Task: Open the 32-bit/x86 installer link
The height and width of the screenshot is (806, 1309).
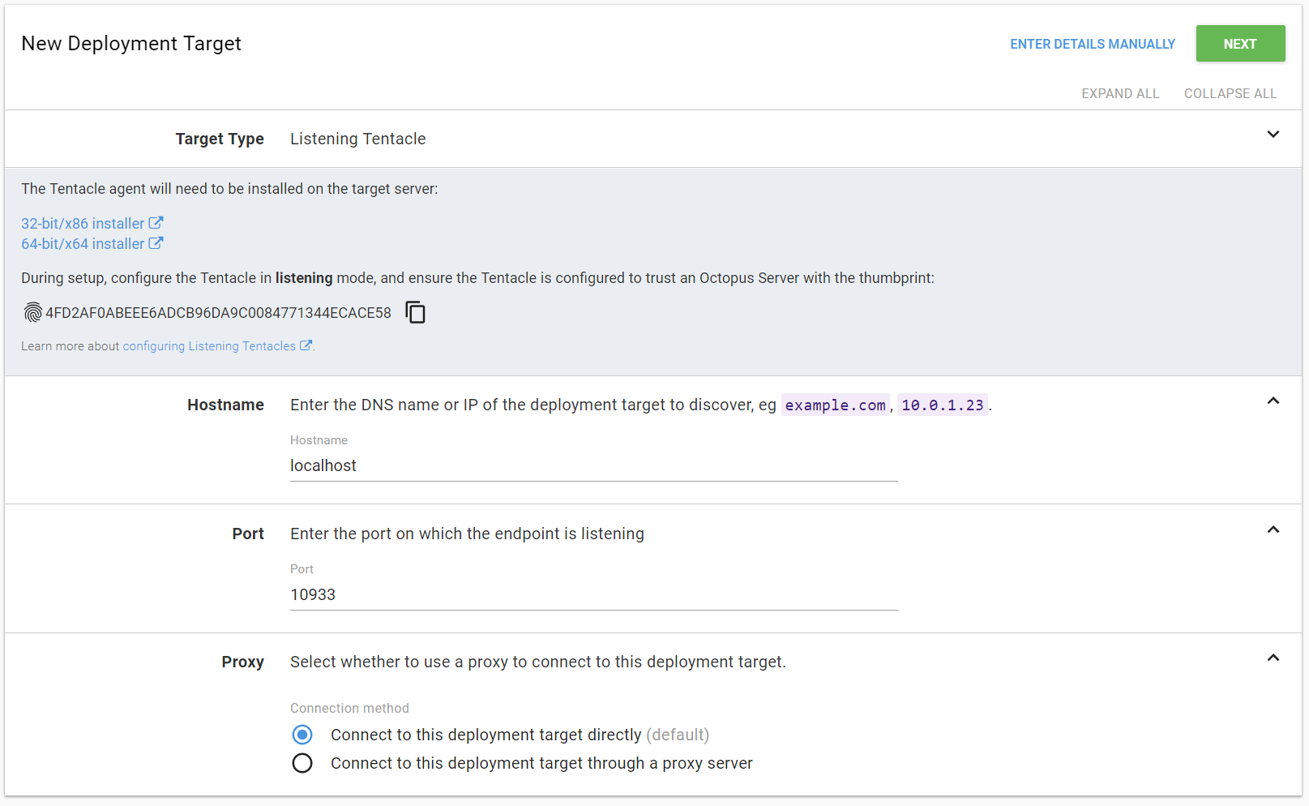Action: point(83,224)
